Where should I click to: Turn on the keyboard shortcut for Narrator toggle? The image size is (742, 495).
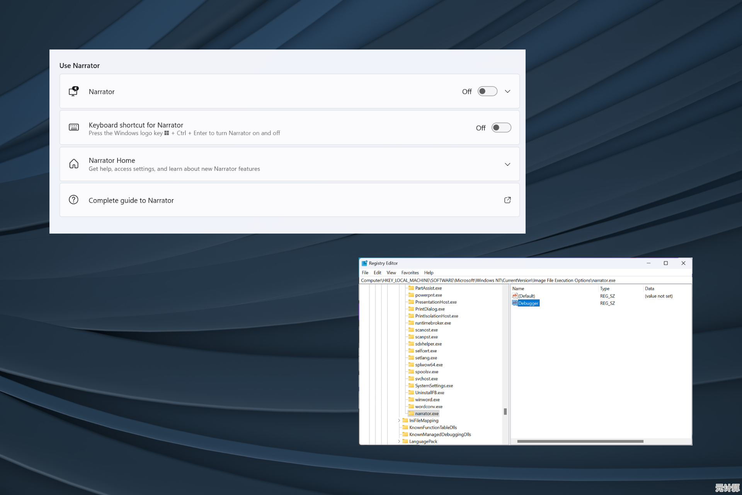coord(501,127)
